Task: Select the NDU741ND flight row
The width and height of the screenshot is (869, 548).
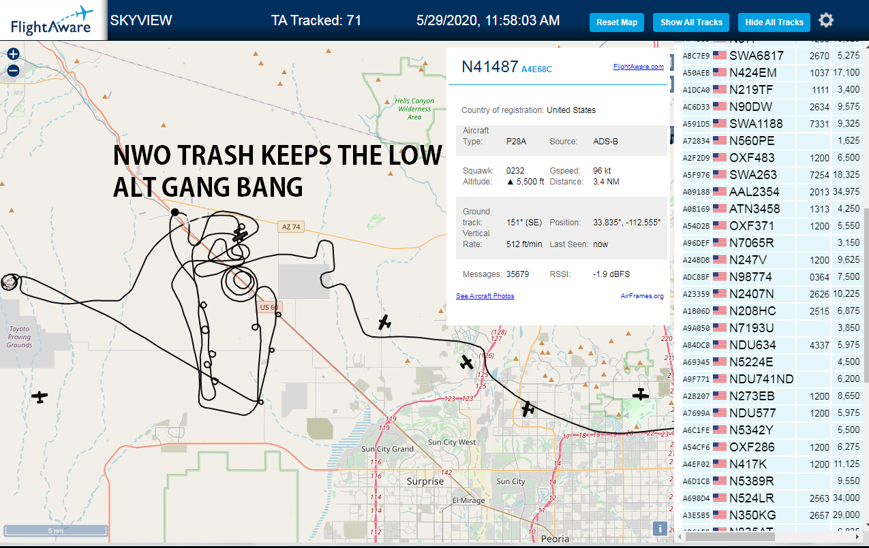Action: pyautogui.click(x=772, y=379)
